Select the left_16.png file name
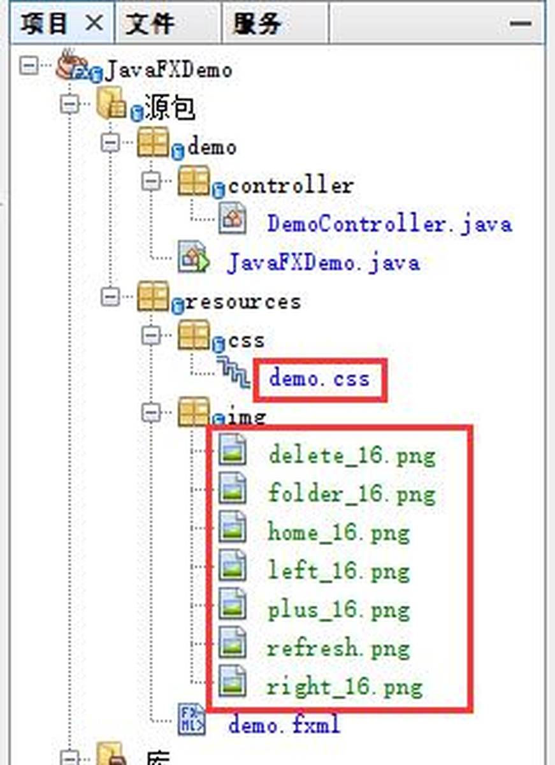This screenshot has height=765, width=555. coord(339,572)
